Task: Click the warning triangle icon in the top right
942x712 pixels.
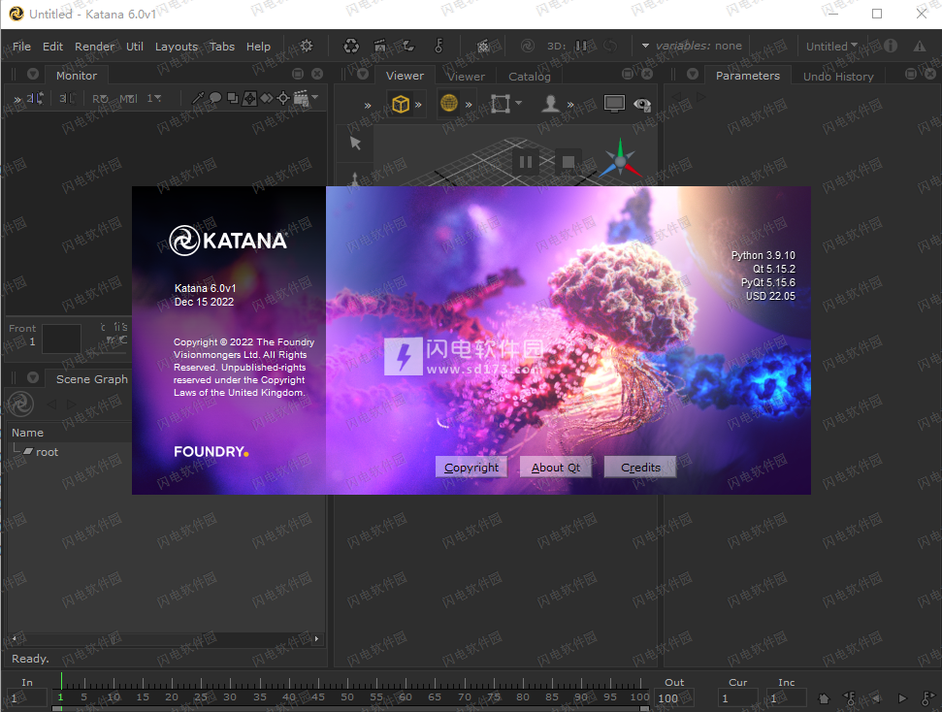Action: (920, 46)
